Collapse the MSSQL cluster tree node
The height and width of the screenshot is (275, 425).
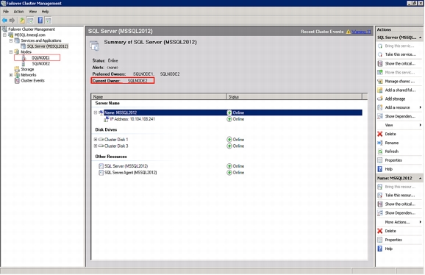coord(4,35)
